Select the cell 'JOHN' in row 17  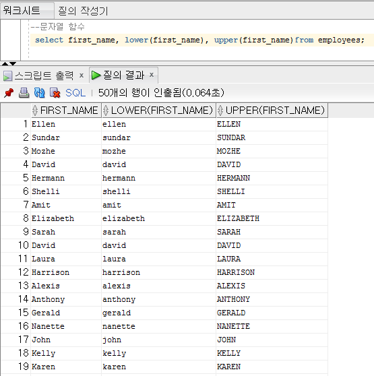point(272,340)
